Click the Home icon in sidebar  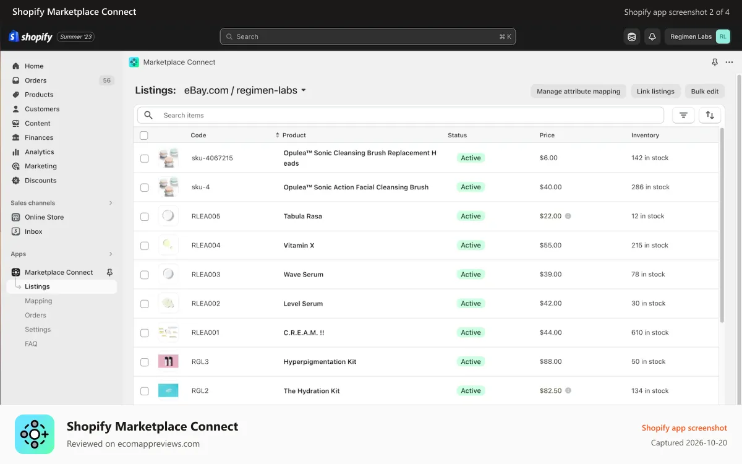point(16,66)
